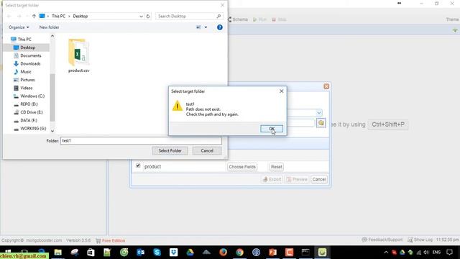Expand the address bar history dropdown
Screen dimensions: 460x259
[x=141, y=16]
